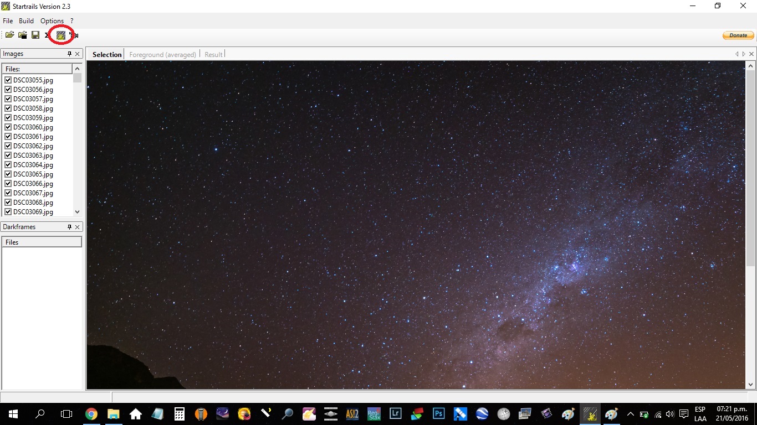Show hidden system tray icons chevron
The width and height of the screenshot is (757, 425).
(x=630, y=414)
